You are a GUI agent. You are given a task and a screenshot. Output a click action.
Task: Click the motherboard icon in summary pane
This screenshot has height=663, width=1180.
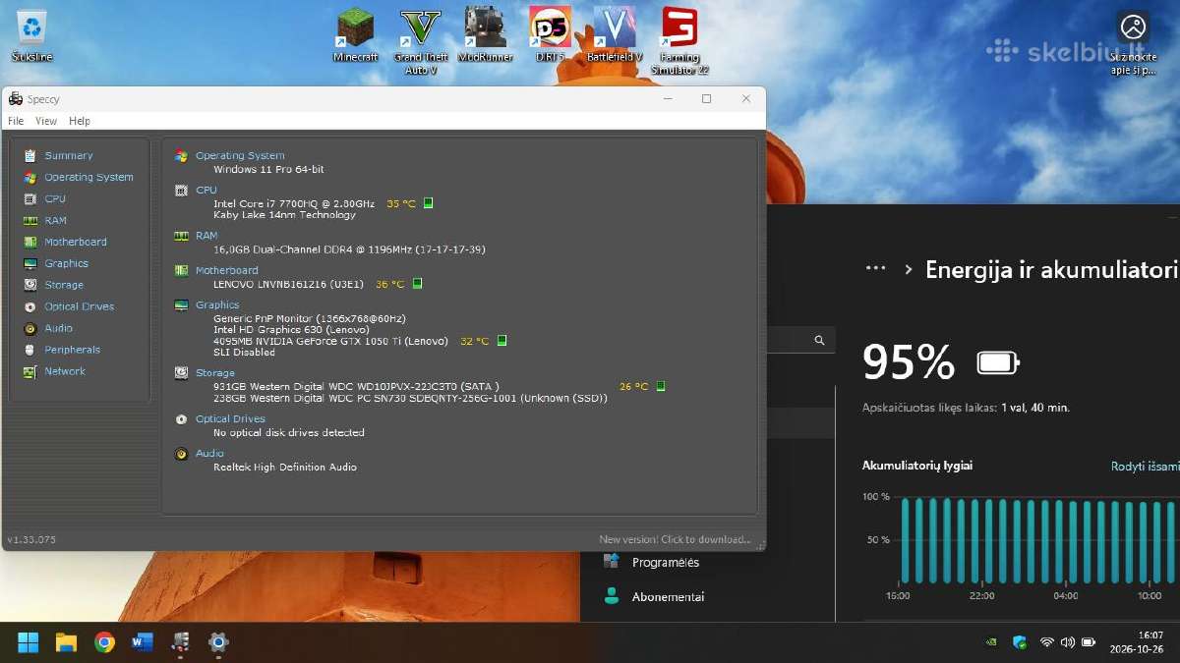tap(181, 270)
